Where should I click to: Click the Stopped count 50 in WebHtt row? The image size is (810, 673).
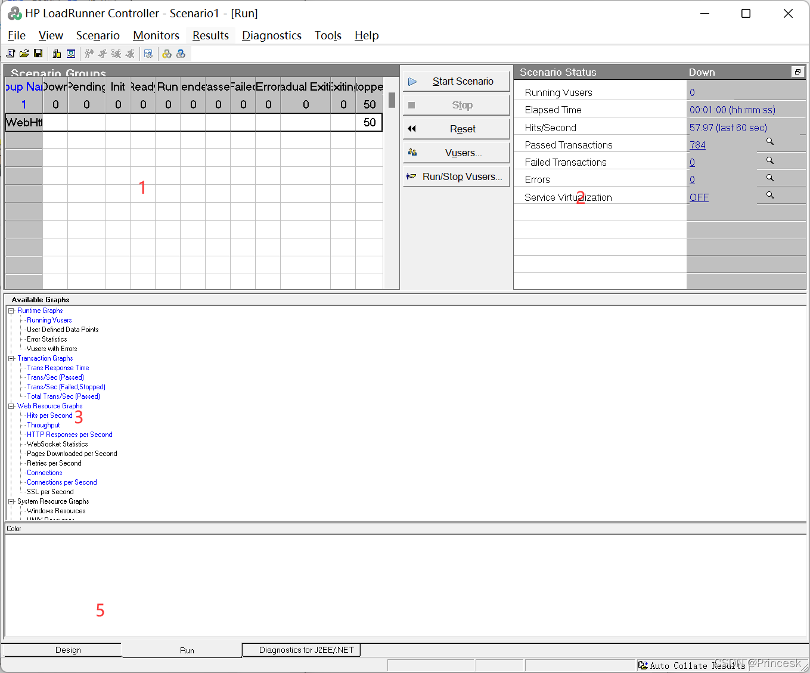click(x=370, y=122)
